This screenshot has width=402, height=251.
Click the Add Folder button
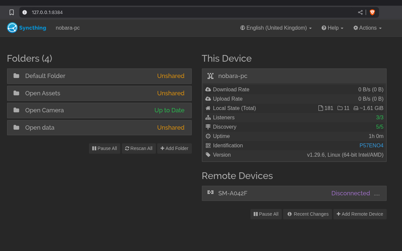click(175, 148)
